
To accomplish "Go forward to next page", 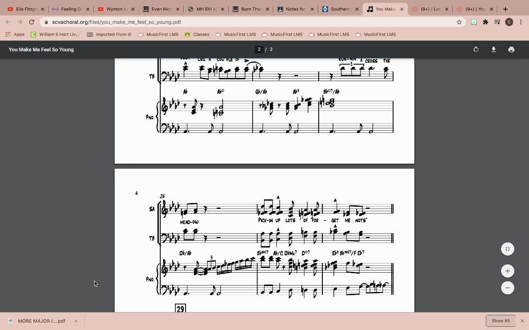I will 20,22.
